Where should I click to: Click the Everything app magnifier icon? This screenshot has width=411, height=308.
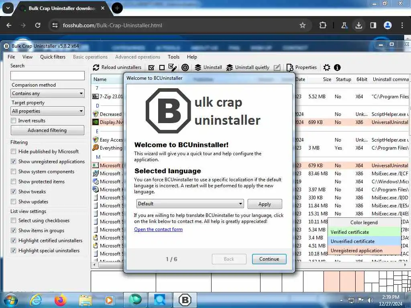(x=96, y=148)
